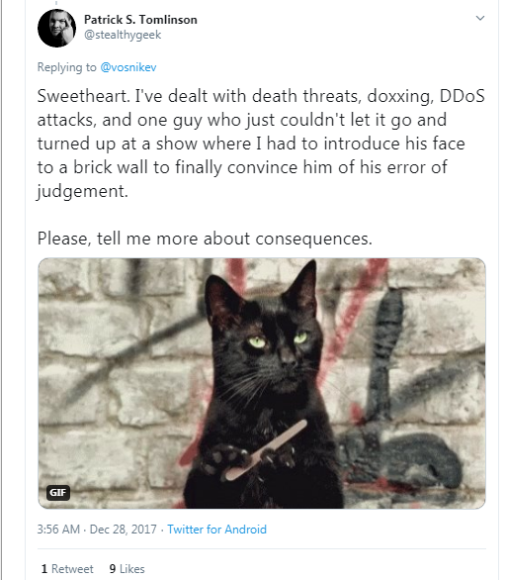Click the GIF badge on the cat image
507x580 pixels.
(58, 492)
